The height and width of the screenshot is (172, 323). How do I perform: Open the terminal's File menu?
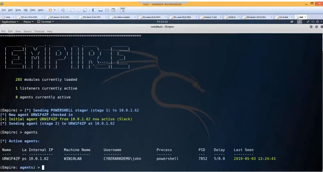click(3, 31)
